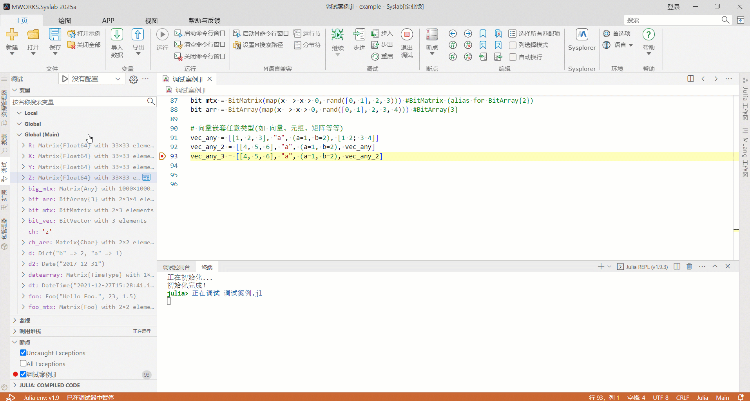Click the 登录 login link
This screenshot has height=401, width=750.
pyautogui.click(x=674, y=6)
